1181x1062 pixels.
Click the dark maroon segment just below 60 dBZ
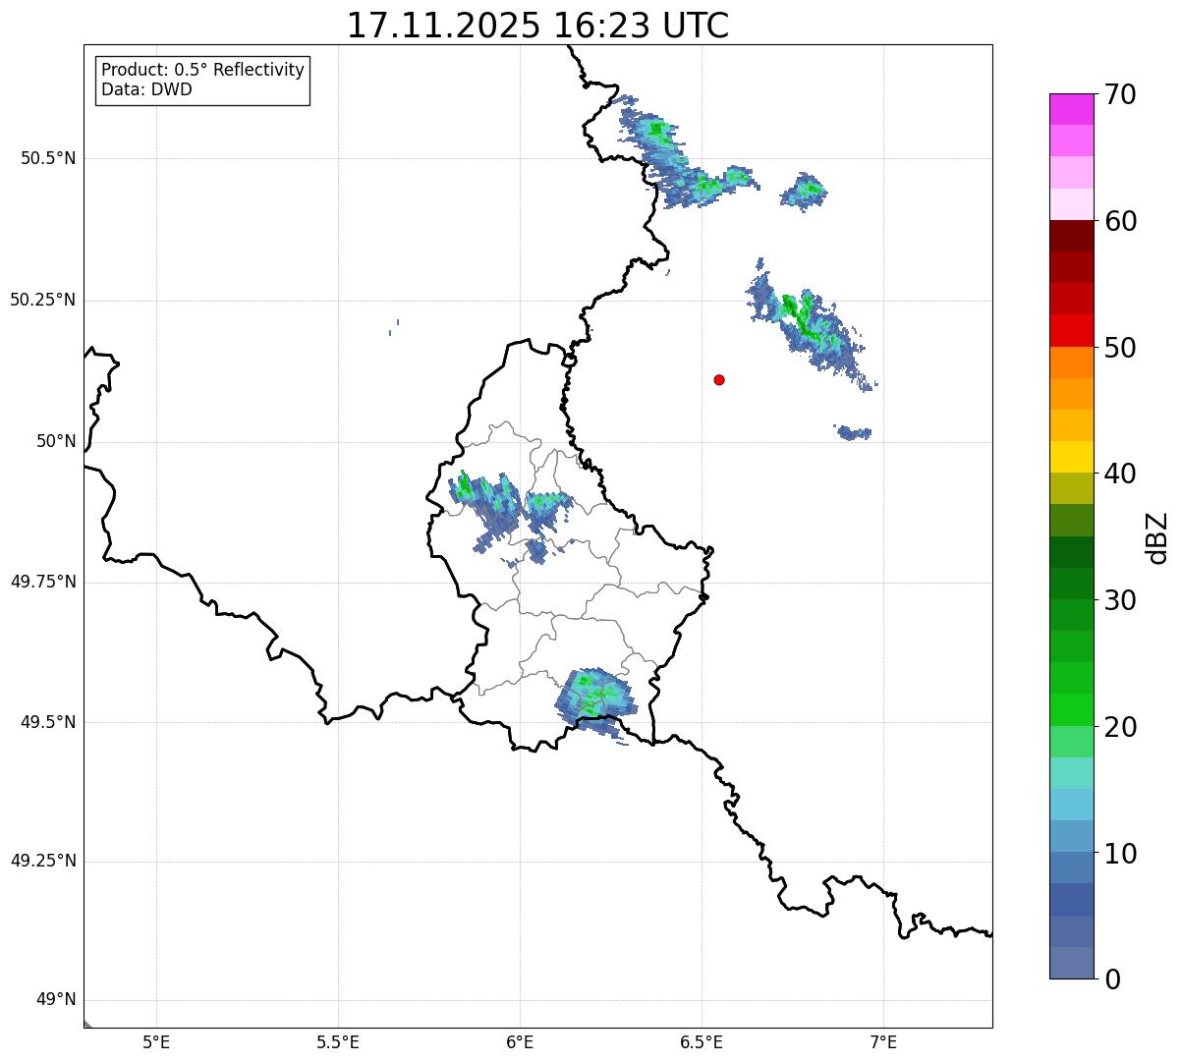[x=1077, y=236]
